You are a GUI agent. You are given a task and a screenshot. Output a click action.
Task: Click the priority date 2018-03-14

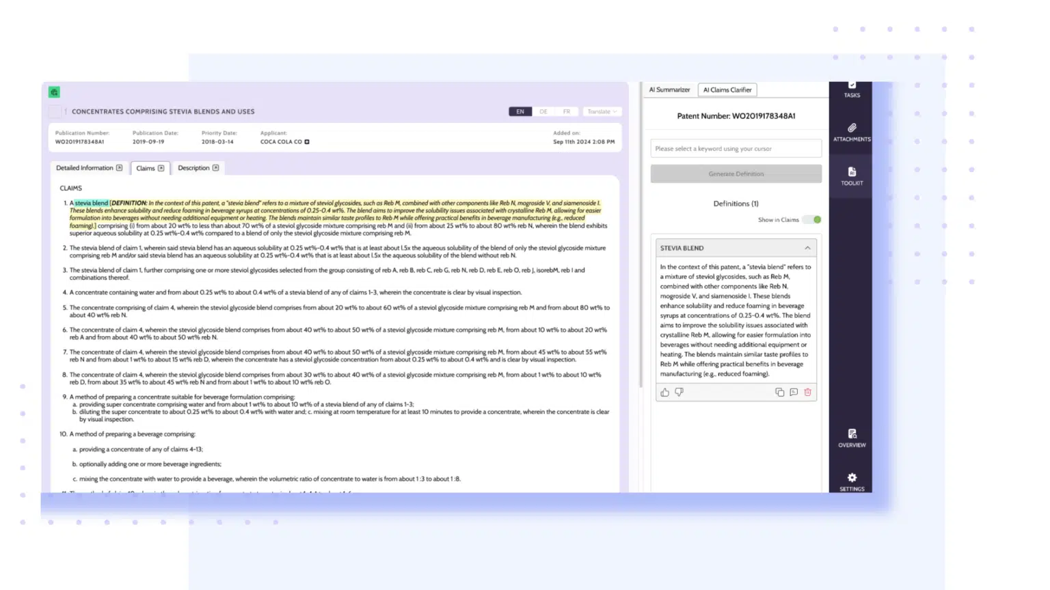coord(217,142)
